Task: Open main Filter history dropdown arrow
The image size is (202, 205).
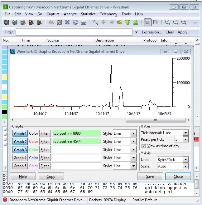Action: point(136,32)
